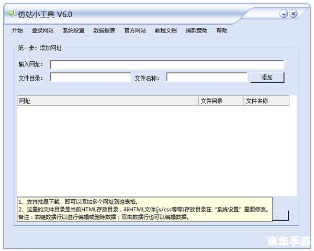The image size is (314, 251).
Task: Open the 捐款赞助 menu
Action: [196, 30]
